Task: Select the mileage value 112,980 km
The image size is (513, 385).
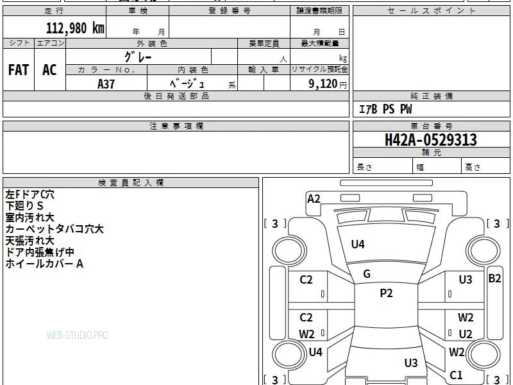Action: tap(75, 28)
